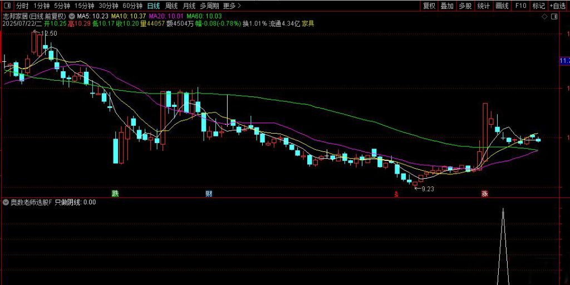The height and width of the screenshot is (285, 570).
Task: Click the green 跌 event marker
Action: [x=115, y=194]
